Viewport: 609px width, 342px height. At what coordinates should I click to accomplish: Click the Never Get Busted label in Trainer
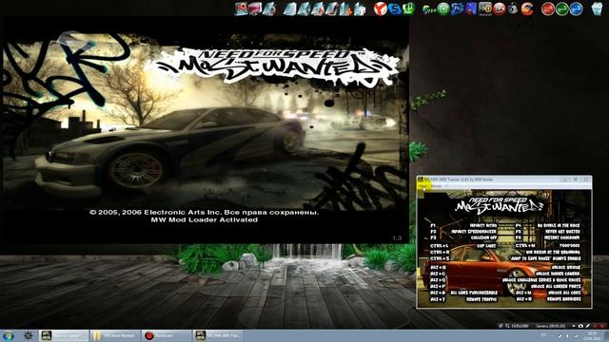click(562, 232)
